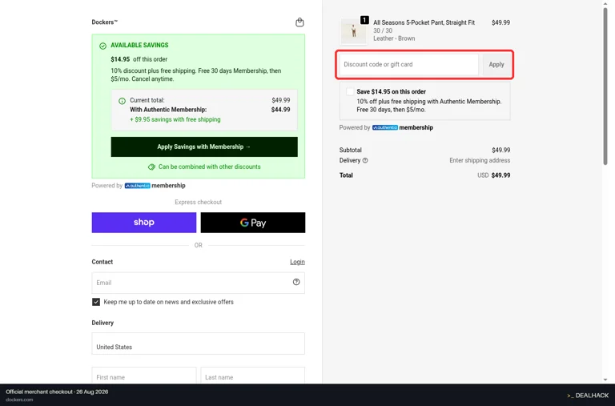
Task: Click the email field help question icon
Action: tap(296, 282)
